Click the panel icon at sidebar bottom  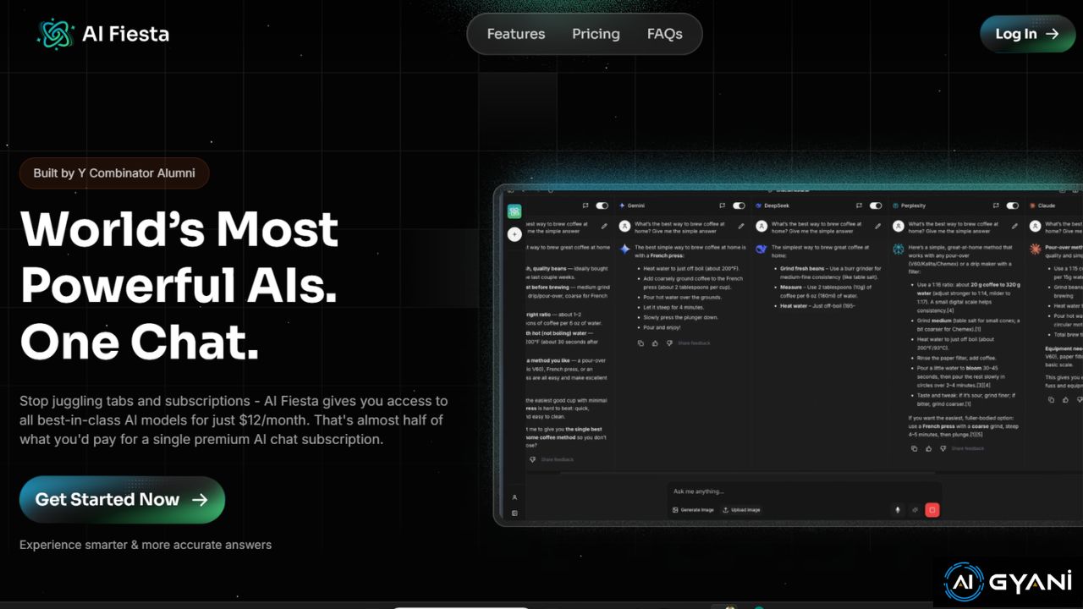tap(514, 513)
